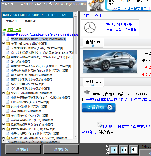
Task: Click the horizontal scrollbar right arrow
Action: (71, 141)
